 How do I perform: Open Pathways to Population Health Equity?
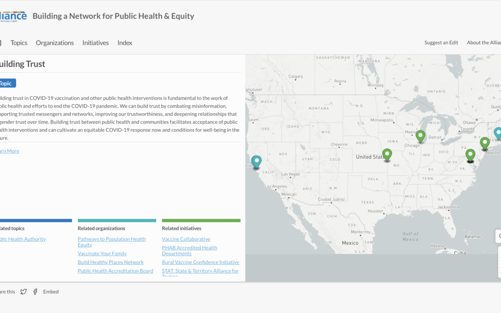tap(112, 242)
